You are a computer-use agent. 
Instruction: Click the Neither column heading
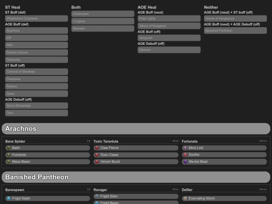click(211, 7)
